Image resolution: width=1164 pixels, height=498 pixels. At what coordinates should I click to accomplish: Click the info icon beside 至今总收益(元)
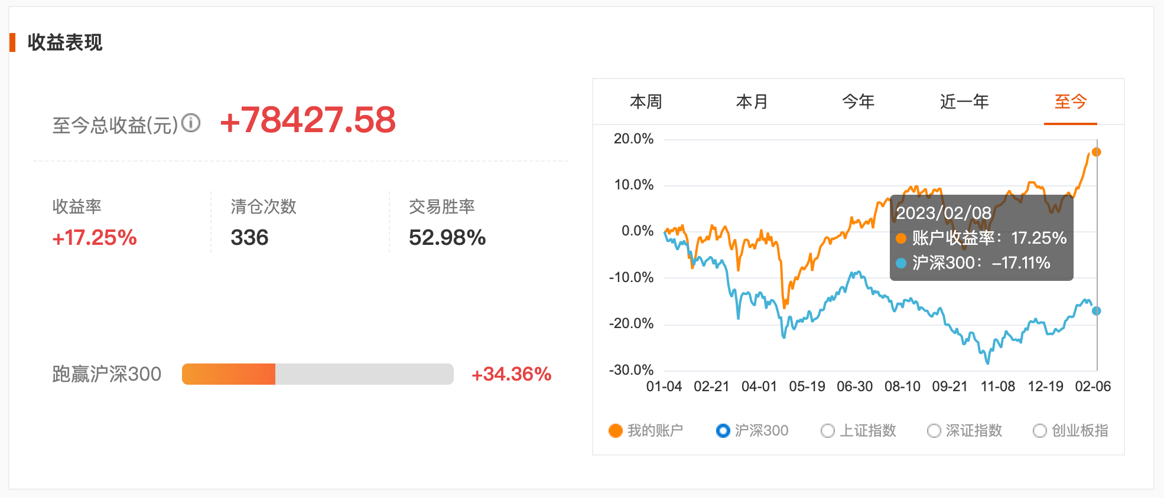(x=190, y=123)
